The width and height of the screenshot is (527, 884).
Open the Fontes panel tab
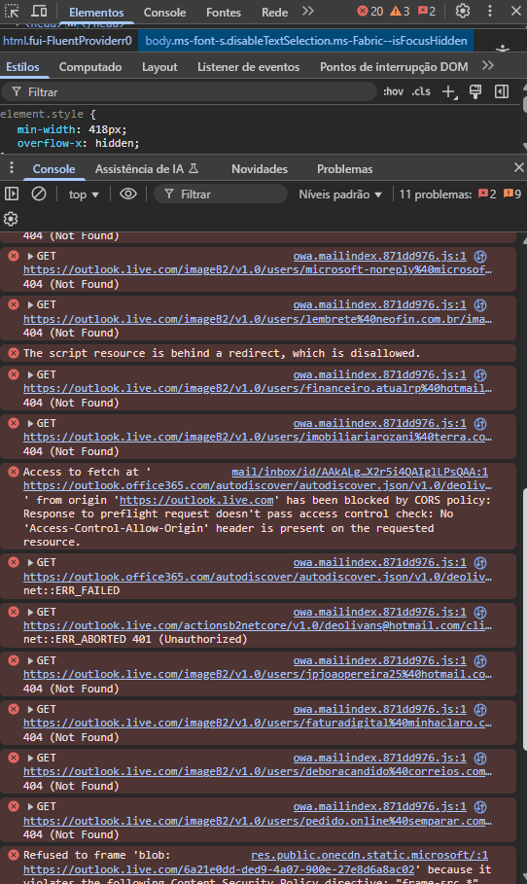pyautogui.click(x=224, y=12)
